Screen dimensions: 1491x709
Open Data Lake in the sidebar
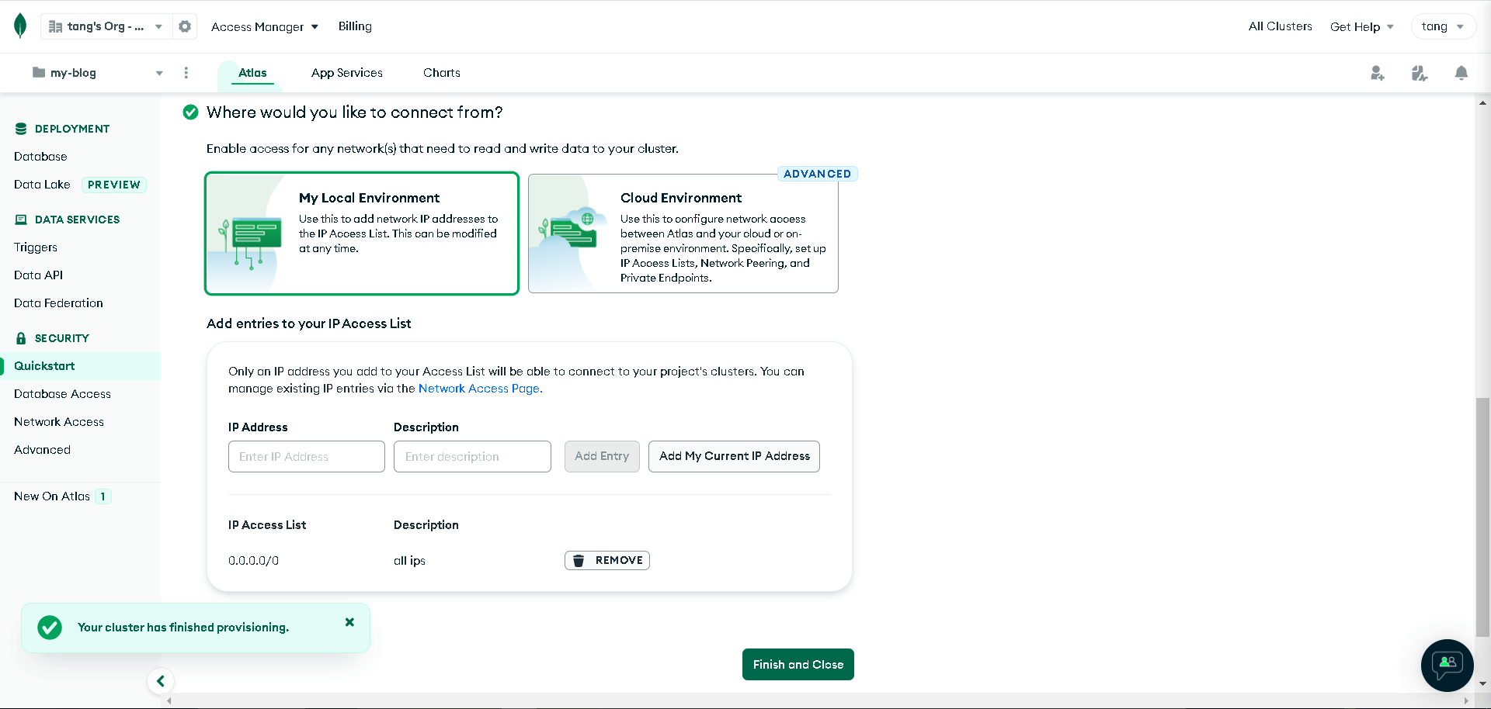point(42,185)
